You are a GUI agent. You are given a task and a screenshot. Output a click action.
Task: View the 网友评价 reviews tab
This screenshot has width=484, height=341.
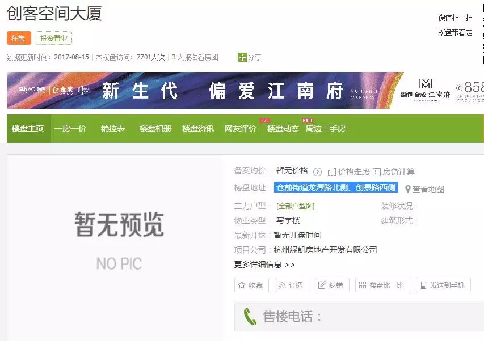(239, 129)
